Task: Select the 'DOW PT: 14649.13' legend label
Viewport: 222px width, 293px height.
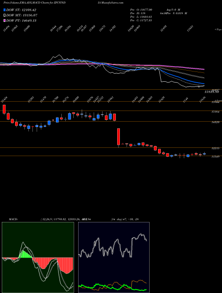Action: [21, 20]
